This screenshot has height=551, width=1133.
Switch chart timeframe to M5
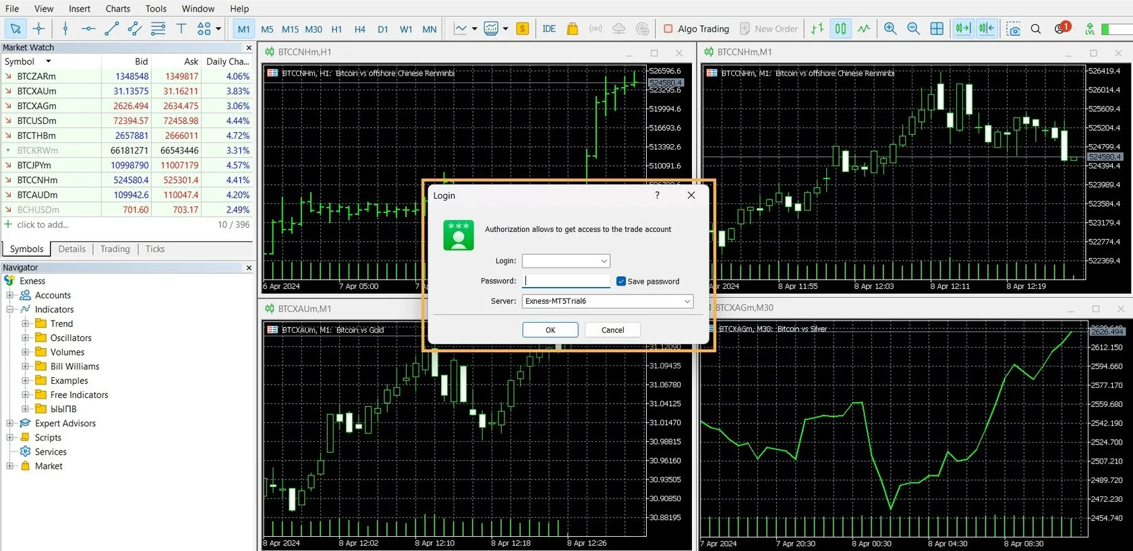267,29
